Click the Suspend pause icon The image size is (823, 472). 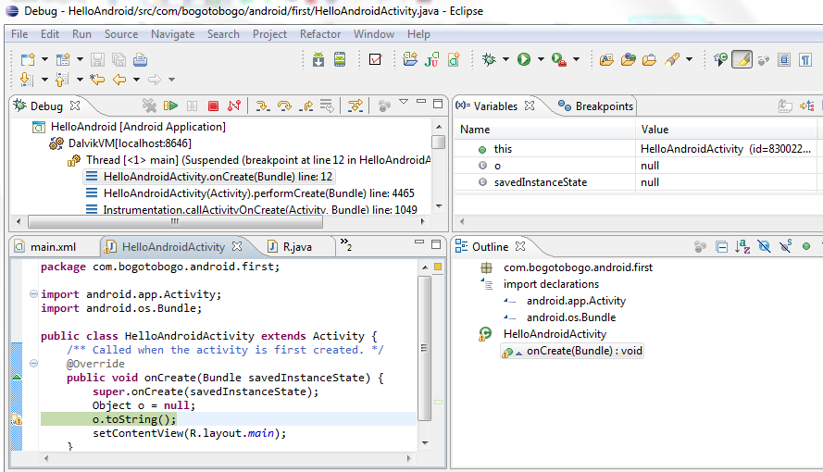pos(193,106)
